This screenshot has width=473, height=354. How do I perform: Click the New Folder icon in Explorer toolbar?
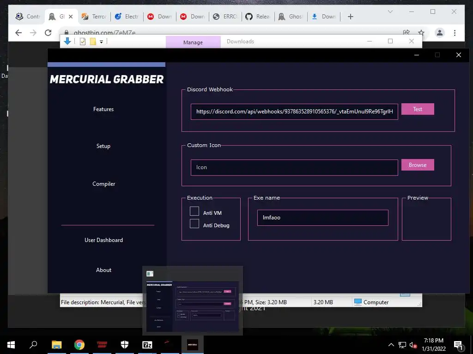coord(93,41)
